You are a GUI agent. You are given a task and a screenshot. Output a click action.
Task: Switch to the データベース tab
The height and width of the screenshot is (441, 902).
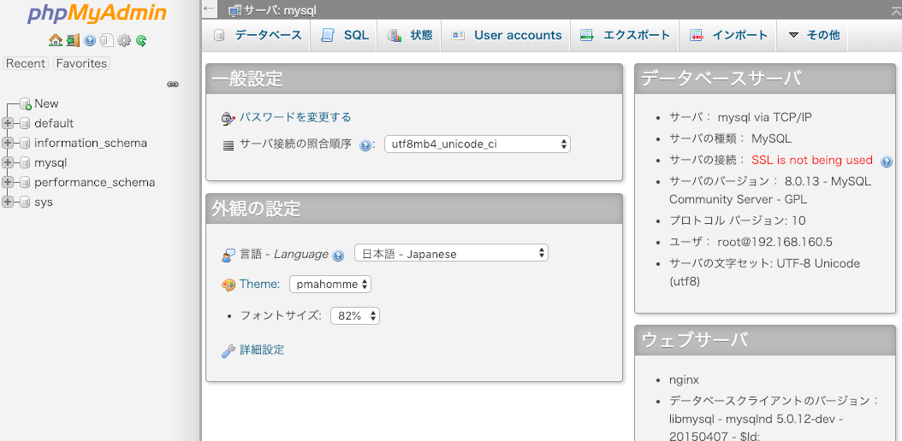click(x=257, y=35)
